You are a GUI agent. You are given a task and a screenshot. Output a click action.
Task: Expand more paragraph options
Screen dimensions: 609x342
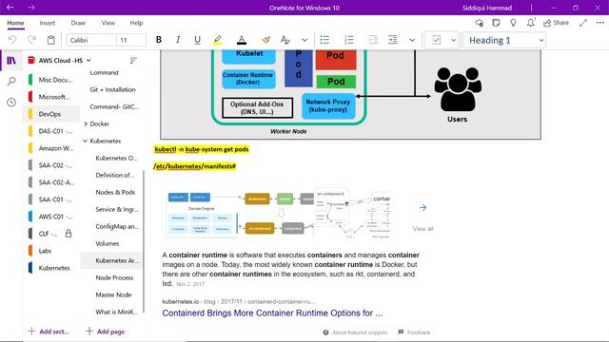click(412, 40)
